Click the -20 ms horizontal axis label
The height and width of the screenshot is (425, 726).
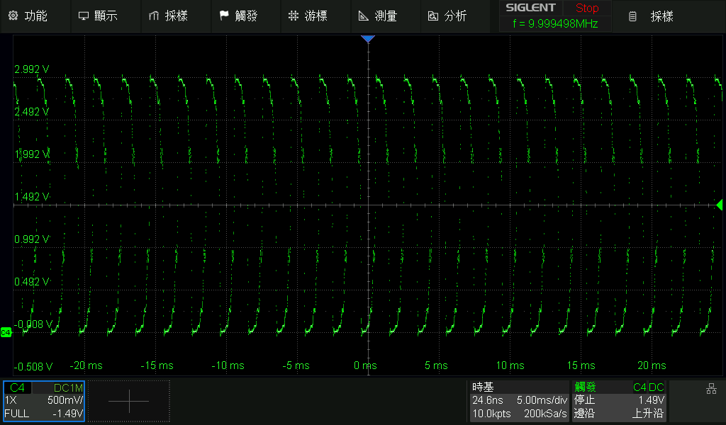click(x=86, y=365)
